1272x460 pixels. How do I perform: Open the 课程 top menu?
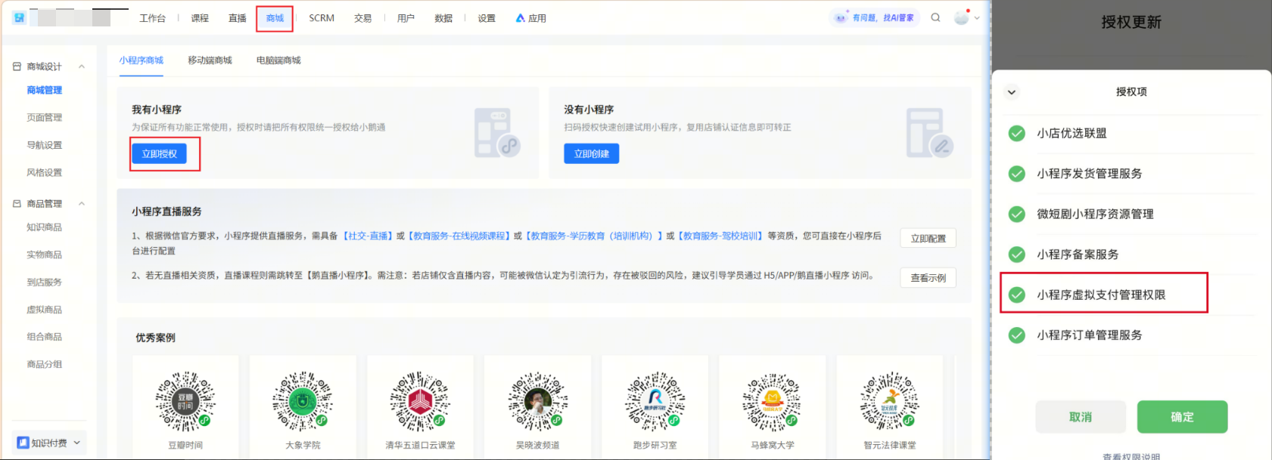pos(200,18)
